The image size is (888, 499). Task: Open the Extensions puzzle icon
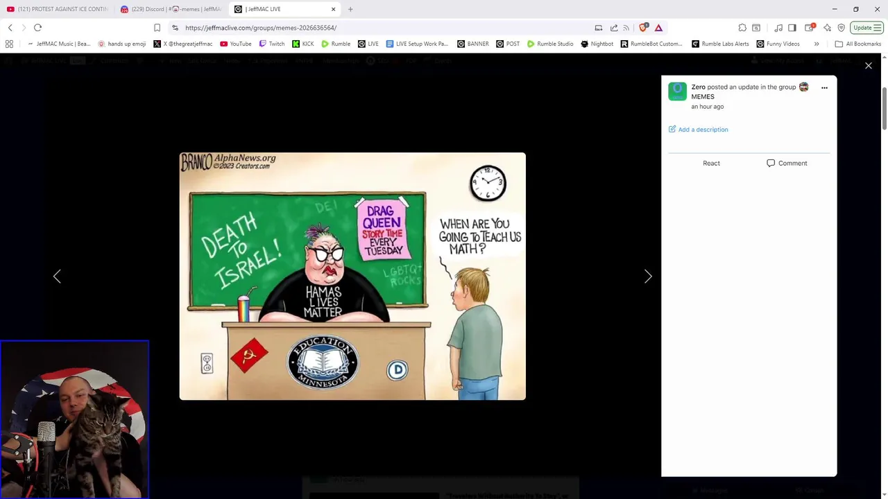742,28
